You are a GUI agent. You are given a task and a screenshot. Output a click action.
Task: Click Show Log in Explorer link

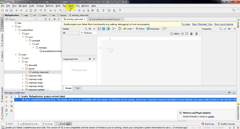pos(224,24)
